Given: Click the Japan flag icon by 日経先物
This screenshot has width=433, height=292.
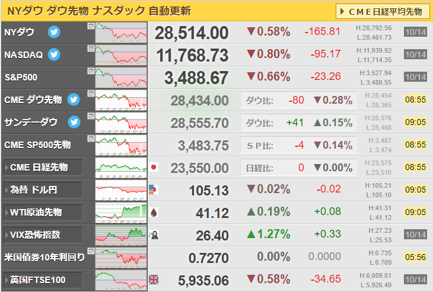Looking at the screenshot, I should [x=154, y=167].
